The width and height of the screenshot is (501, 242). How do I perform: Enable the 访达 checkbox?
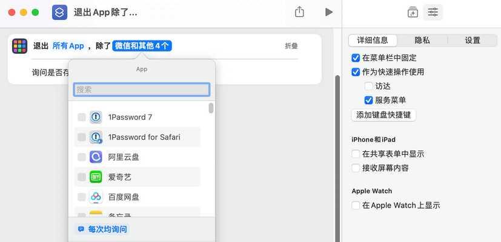tap(369, 86)
